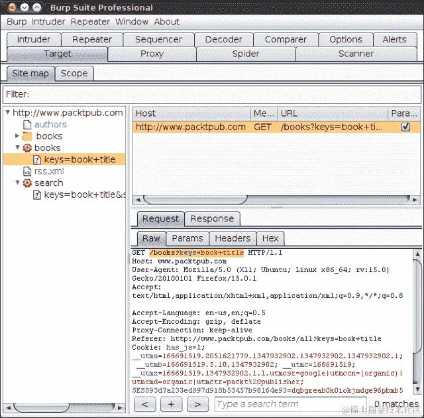Image resolution: width=424 pixels, height=418 pixels.
Task: Switch to the Response tab
Action: click(x=212, y=219)
